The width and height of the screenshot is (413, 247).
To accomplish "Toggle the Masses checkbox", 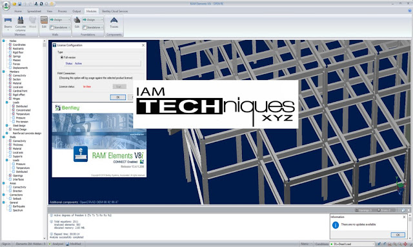I will point(10,60).
